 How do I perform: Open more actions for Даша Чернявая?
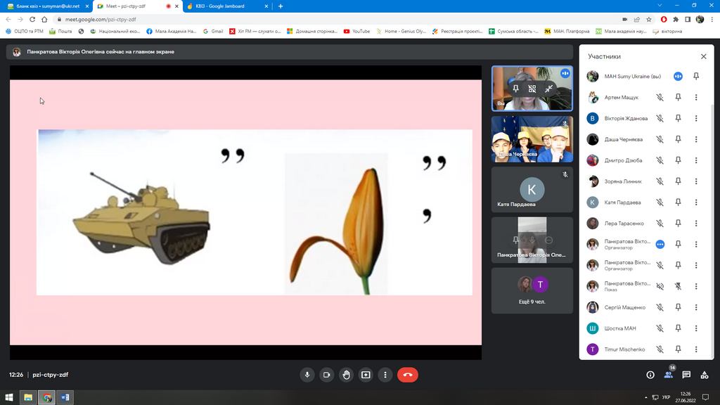click(x=696, y=139)
